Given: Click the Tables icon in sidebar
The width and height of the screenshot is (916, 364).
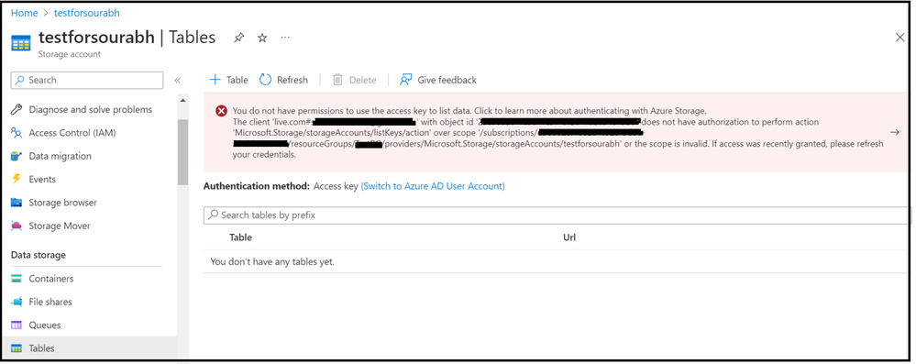Looking at the screenshot, I should coord(17,348).
